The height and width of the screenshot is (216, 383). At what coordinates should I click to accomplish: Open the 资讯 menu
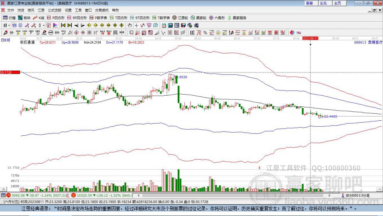(x=31, y=10)
